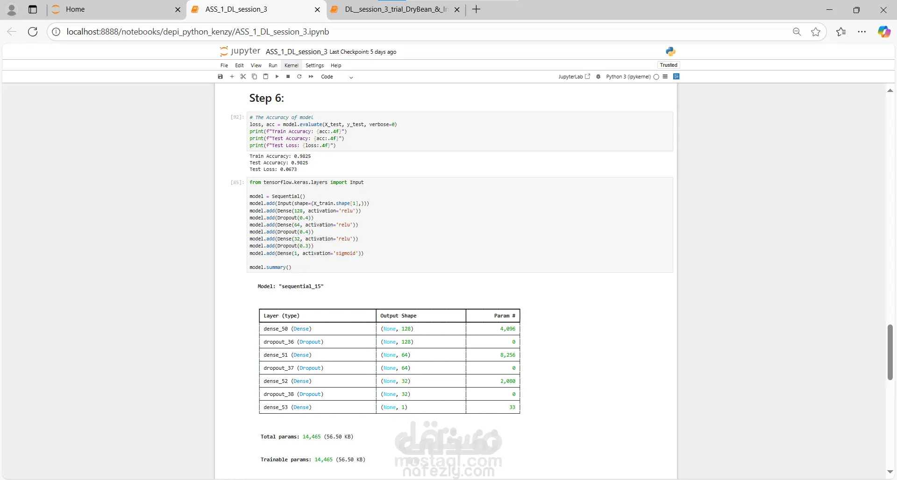Click the Last Checkpoint: 5 days ago text
Viewport: 897px width, 480px height.
(x=363, y=52)
